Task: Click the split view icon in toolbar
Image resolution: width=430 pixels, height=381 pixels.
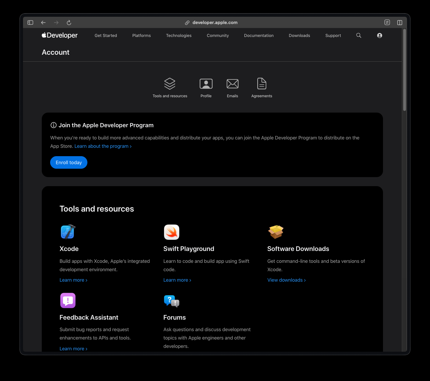Action: [400, 23]
